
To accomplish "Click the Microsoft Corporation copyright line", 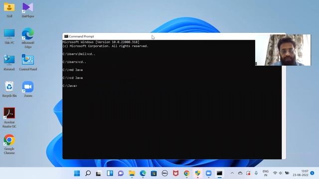I will tap(105, 46).
